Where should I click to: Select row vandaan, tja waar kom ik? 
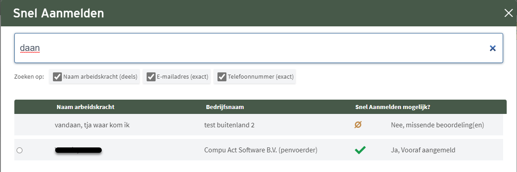[258, 125]
